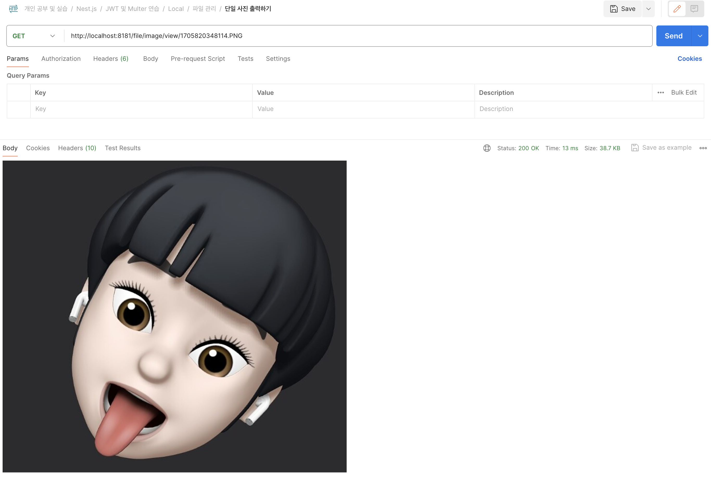Screen dimensions: 711x501
Task: Switch to the Pre-request Script tab
Action: click(198, 59)
